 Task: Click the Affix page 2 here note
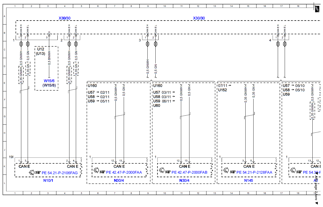pos(316,188)
